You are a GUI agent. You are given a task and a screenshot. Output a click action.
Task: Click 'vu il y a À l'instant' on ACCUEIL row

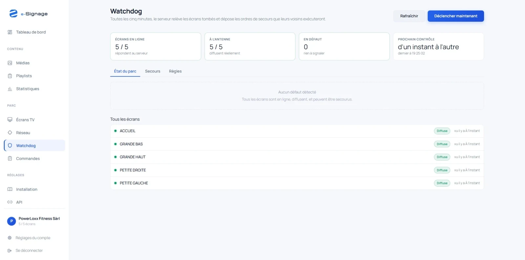tap(467, 131)
